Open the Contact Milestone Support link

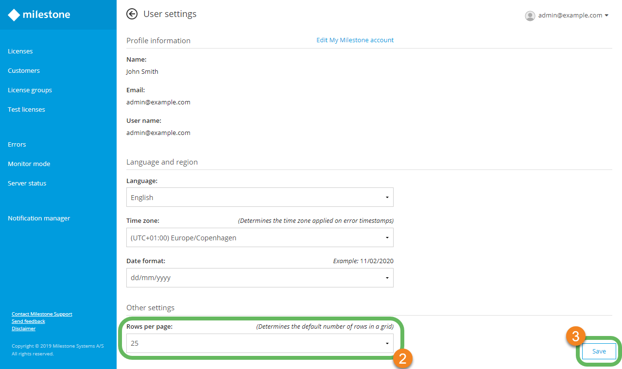coord(42,314)
